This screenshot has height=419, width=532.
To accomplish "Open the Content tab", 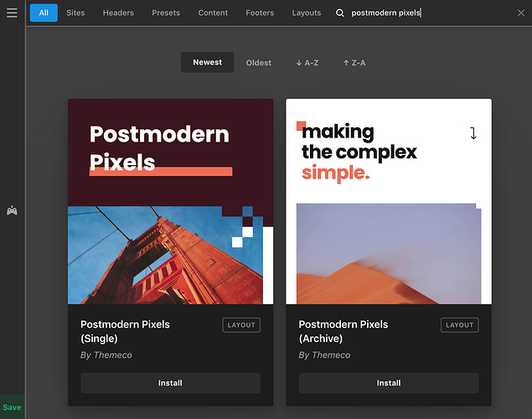I will coord(213,13).
